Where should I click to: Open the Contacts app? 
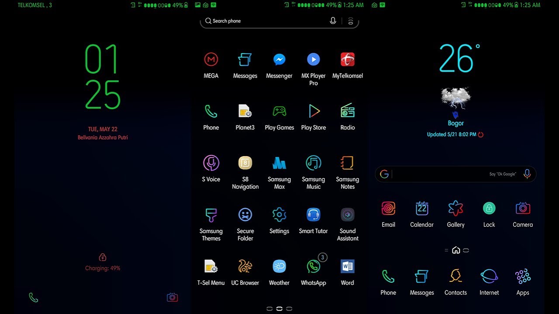455,276
